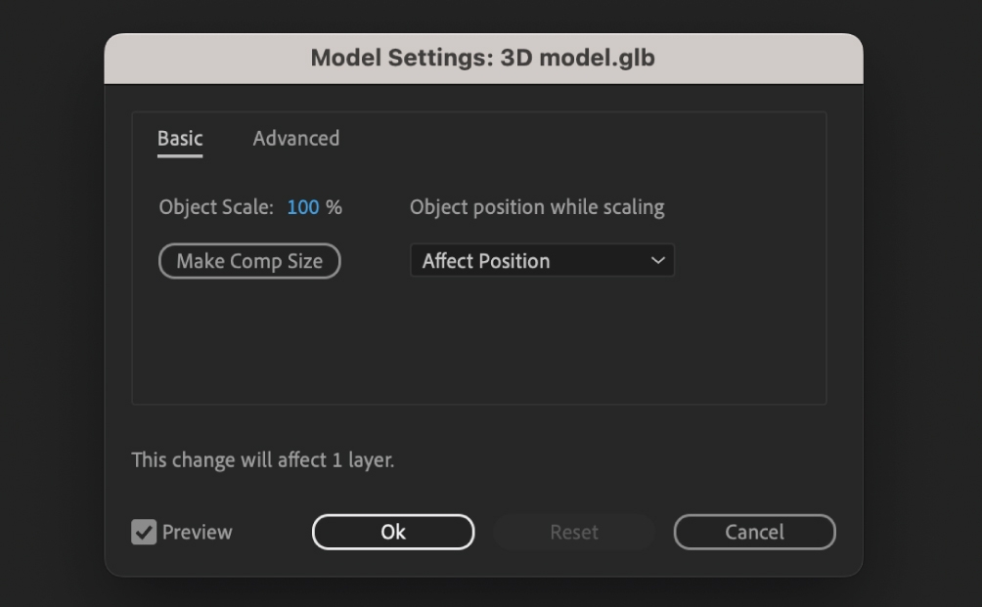Click the Preview checkbox label text
The width and height of the screenshot is (982, 607).
[x=198, y=533]
